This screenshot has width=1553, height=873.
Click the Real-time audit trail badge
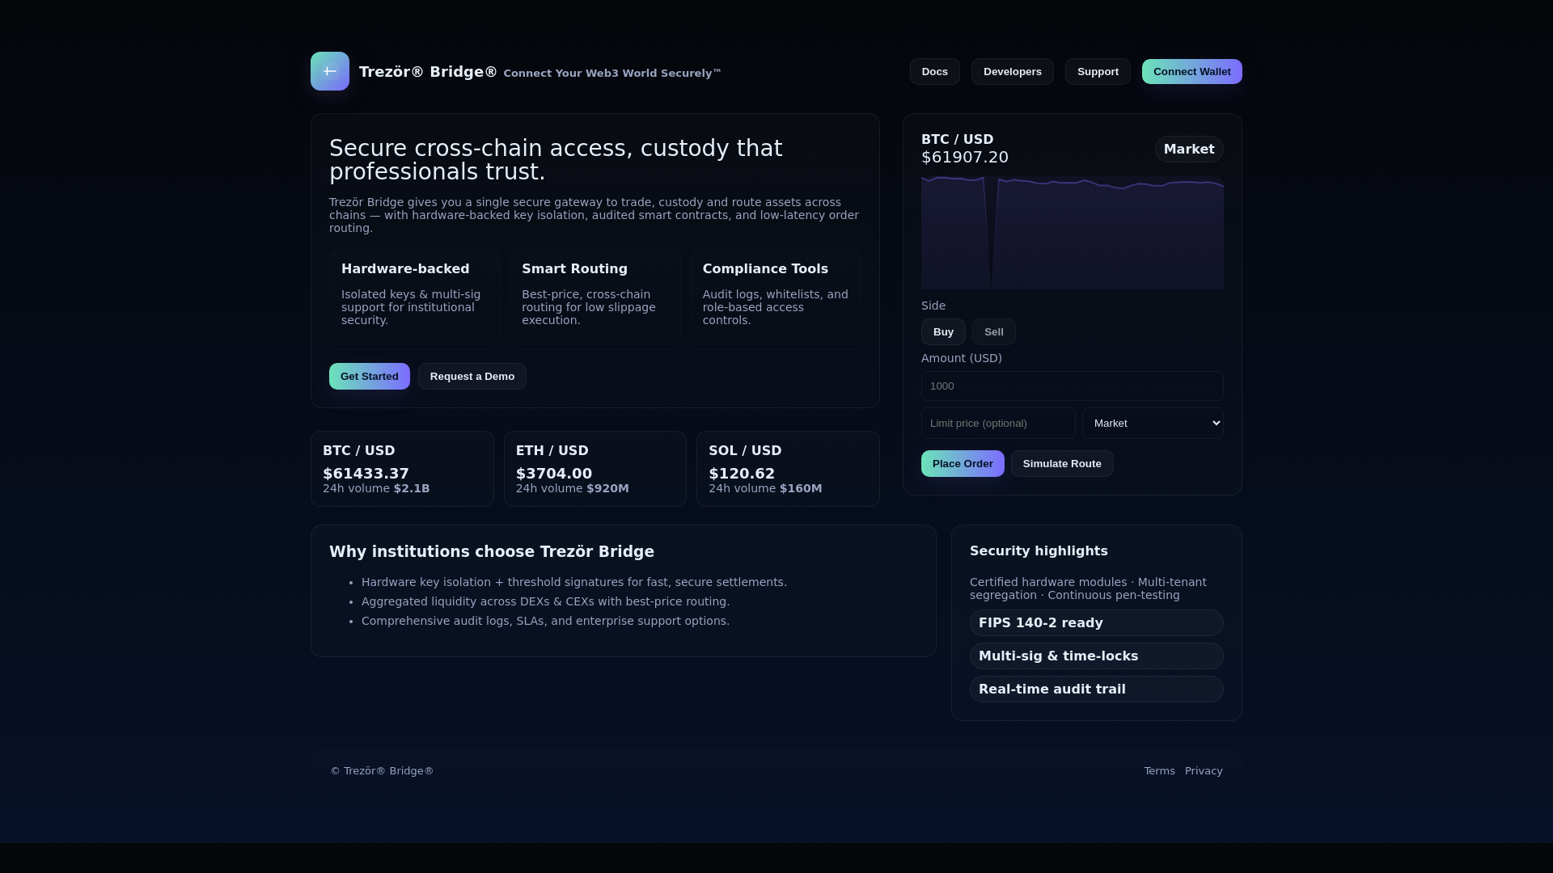click(x=1096, y=690)
